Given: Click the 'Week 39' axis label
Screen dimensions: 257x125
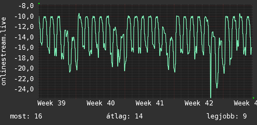Looking at the screenshot, I should click(x=51, y=103).
